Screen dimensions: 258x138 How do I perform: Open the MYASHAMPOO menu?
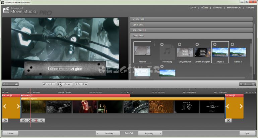pyautogui.click(x=234, y=8)
